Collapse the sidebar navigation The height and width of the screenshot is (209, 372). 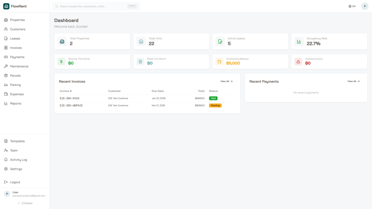tap(25, 203)
